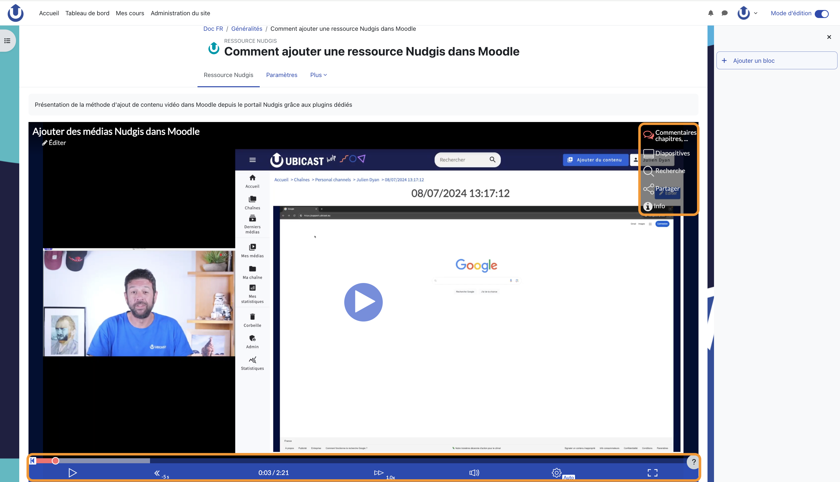
Task: Click the video title Ajouter des médias Nudgis
Action: tap(116, 131)
